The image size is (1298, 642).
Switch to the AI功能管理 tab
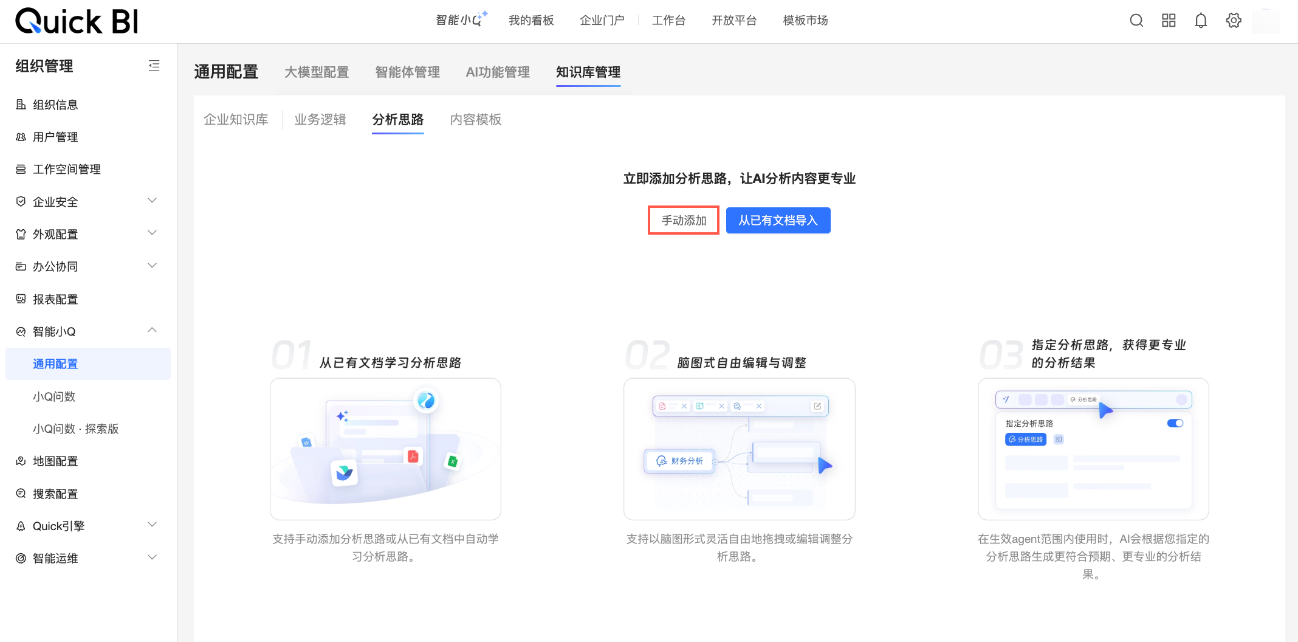498,72
